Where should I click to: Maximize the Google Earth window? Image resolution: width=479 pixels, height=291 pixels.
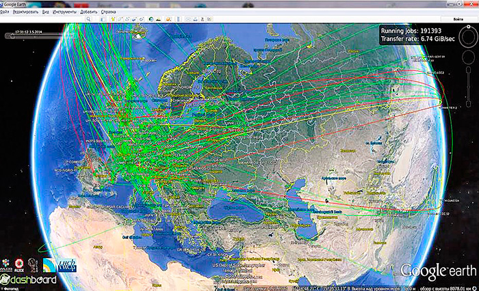point(459,4)
